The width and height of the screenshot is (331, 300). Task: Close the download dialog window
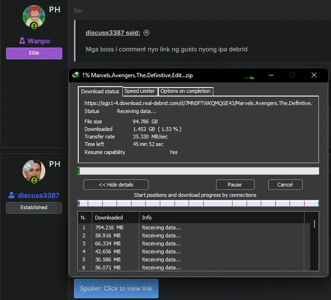click(314, 75)
